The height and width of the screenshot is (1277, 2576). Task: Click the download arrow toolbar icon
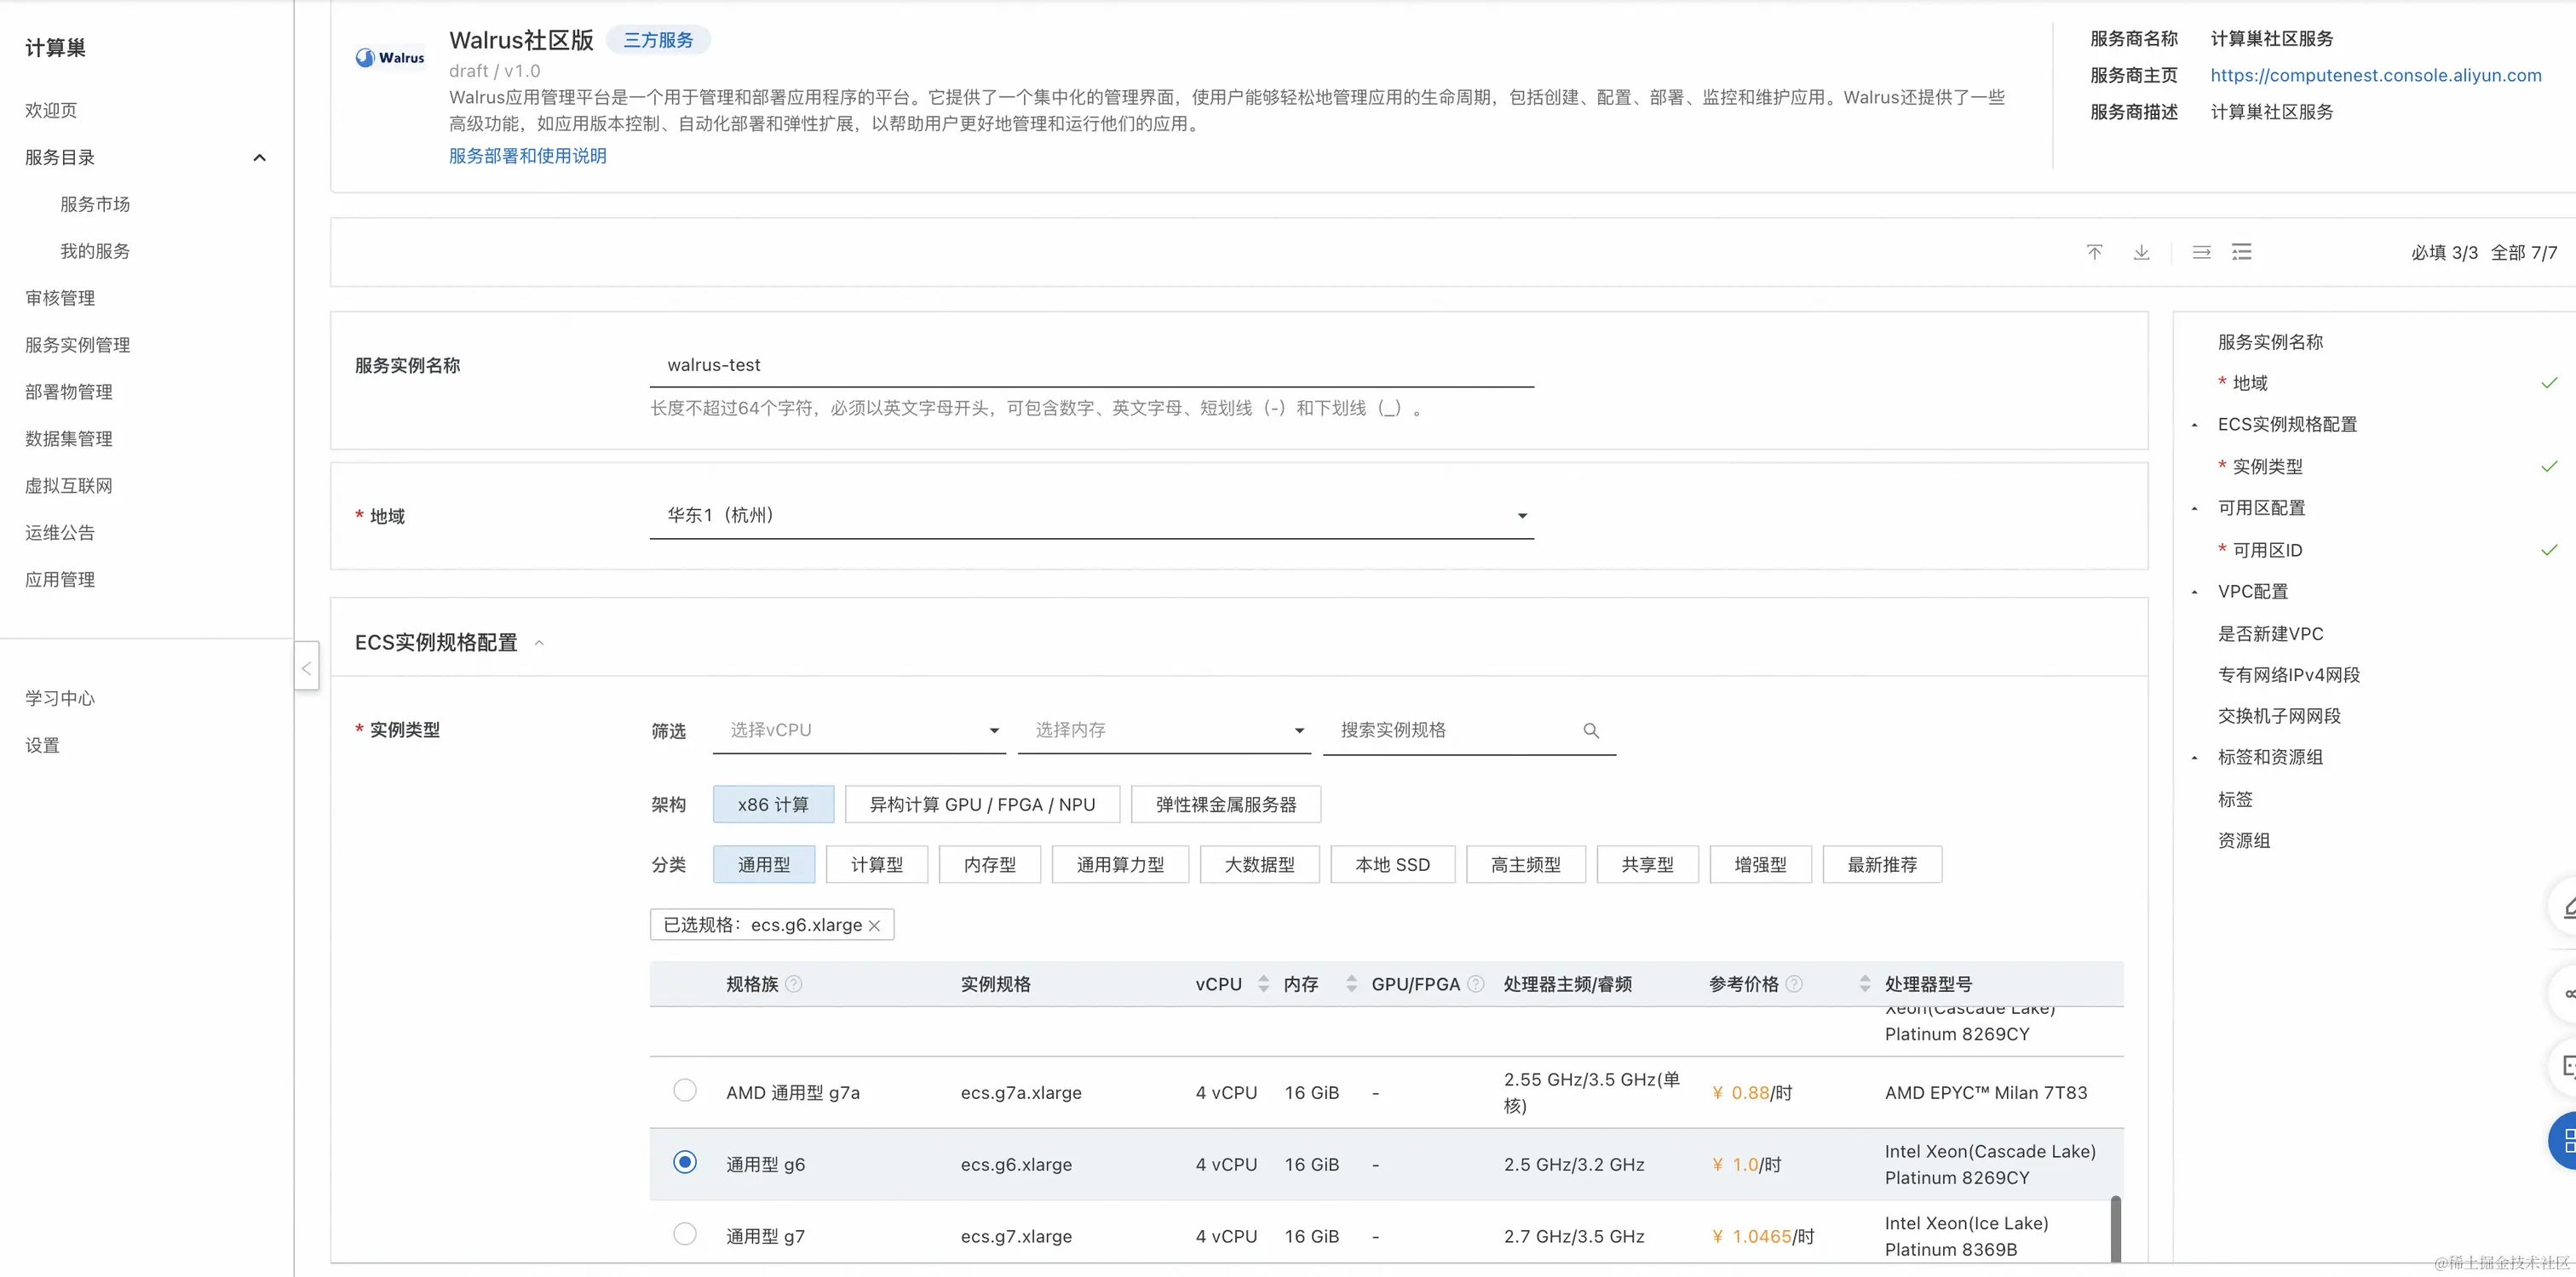coord(2141,252)
